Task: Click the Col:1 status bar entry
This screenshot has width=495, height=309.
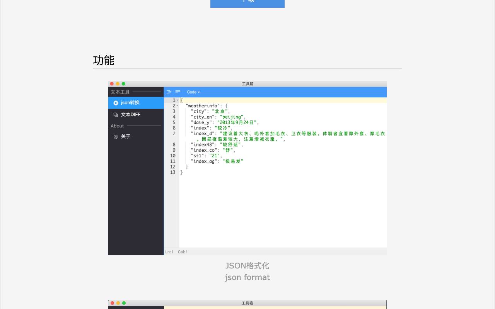Action: [183, 252]
